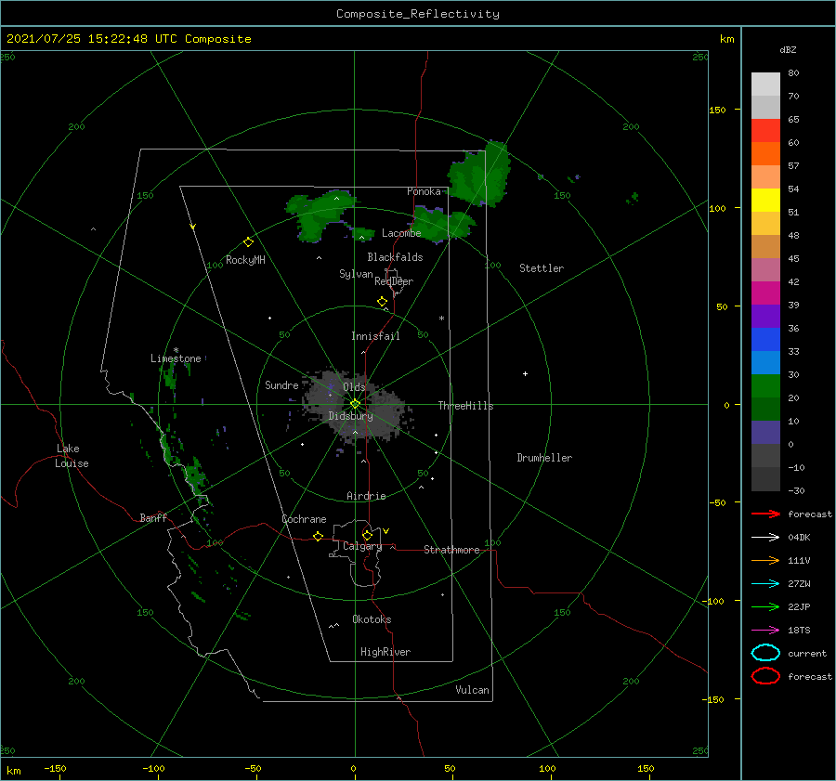
Task: Select the red 60-65 dBZ swatch
Action: click(x=765, y=131)
